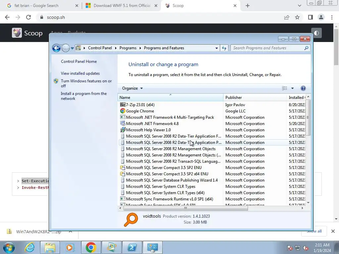Toggle the dark mode button on Scoop page

coord(316,33)
